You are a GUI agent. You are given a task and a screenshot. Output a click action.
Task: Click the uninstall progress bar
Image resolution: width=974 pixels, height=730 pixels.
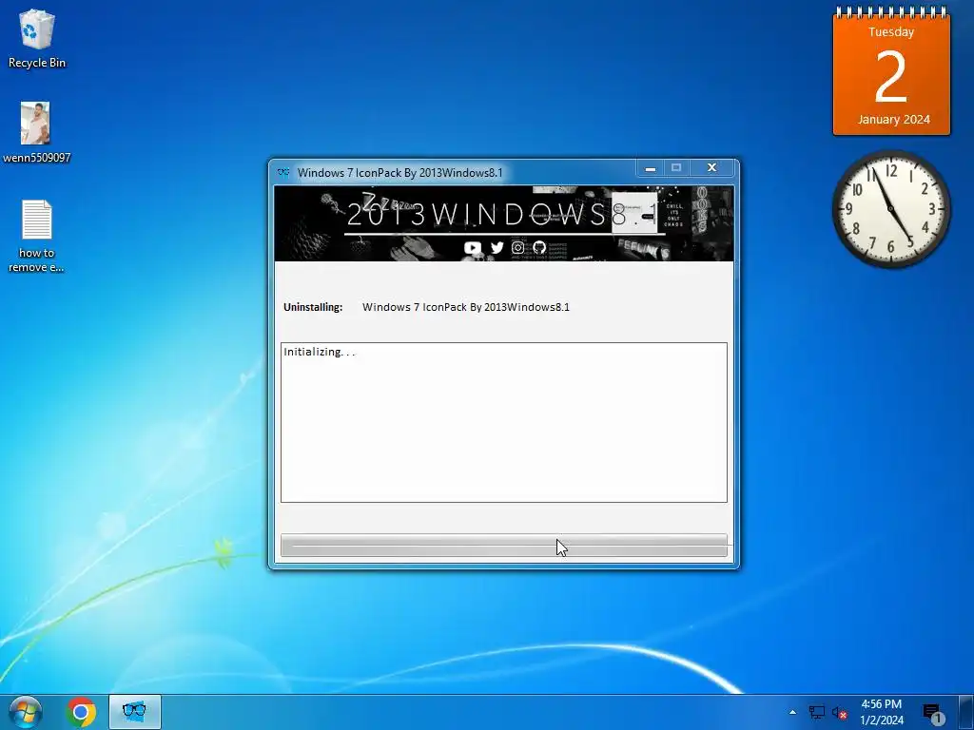pyautogui.click(x=504, y=546)
